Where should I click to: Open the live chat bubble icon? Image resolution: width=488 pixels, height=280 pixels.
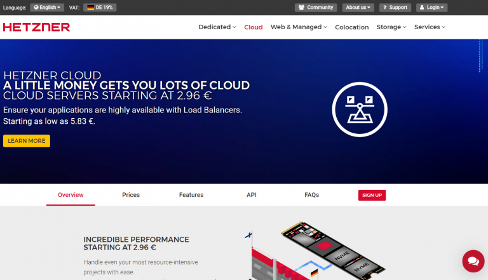tap(473, 261)
